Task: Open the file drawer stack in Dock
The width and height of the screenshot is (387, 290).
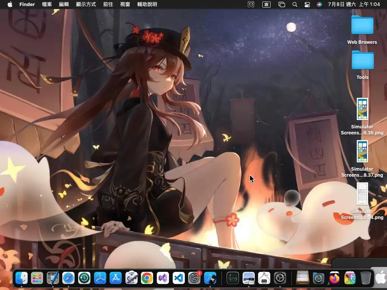Action: point(302,278)
